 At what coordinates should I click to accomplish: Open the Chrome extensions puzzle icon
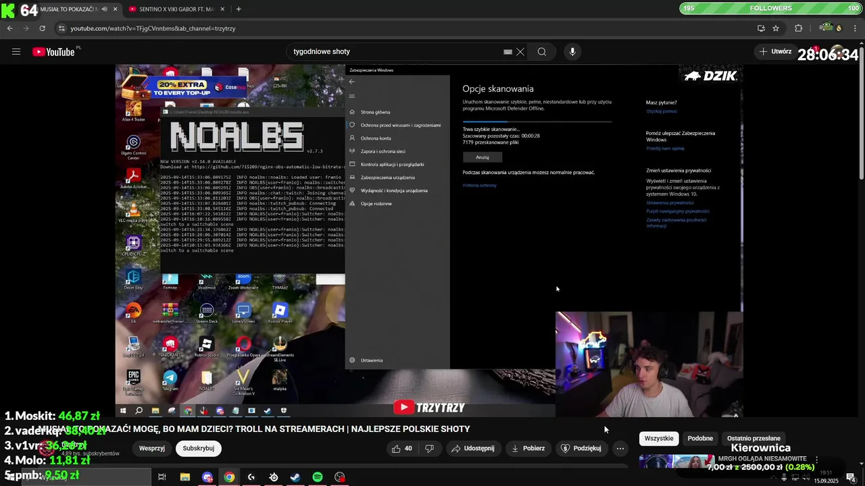tap(799, 28)
